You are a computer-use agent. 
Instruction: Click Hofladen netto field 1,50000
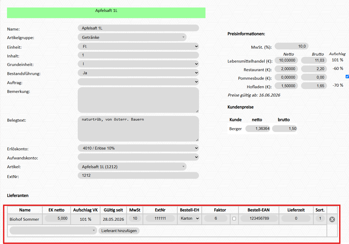pyautogui.click(x=286, y=86)
